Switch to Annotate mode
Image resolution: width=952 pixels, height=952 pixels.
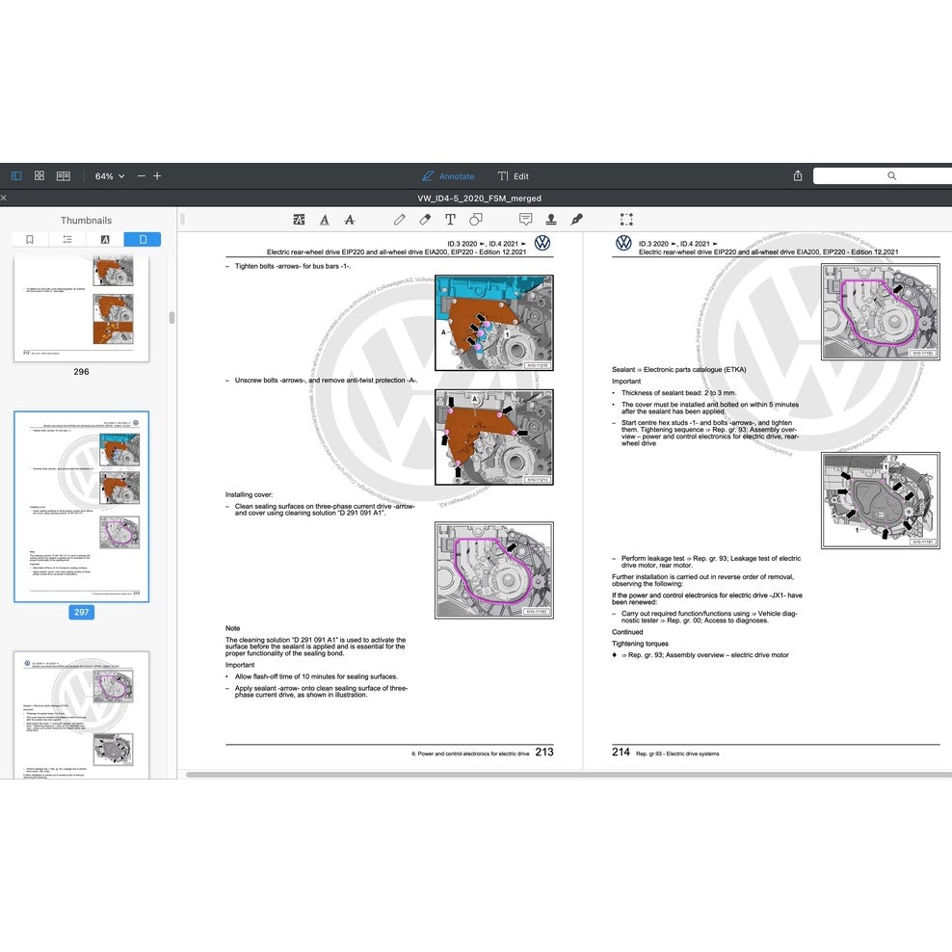click(448, 176)
